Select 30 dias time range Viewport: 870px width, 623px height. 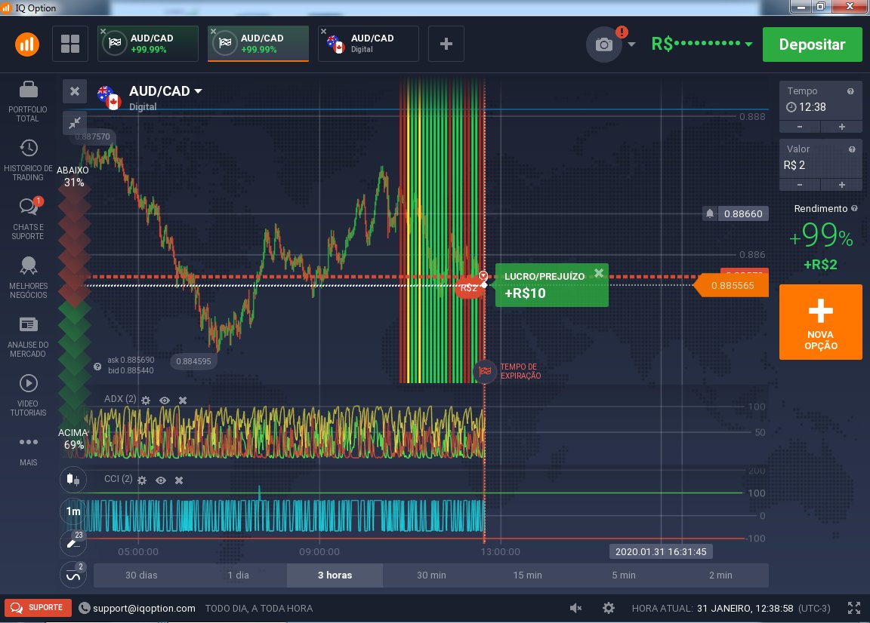click(x=141, y=575)
